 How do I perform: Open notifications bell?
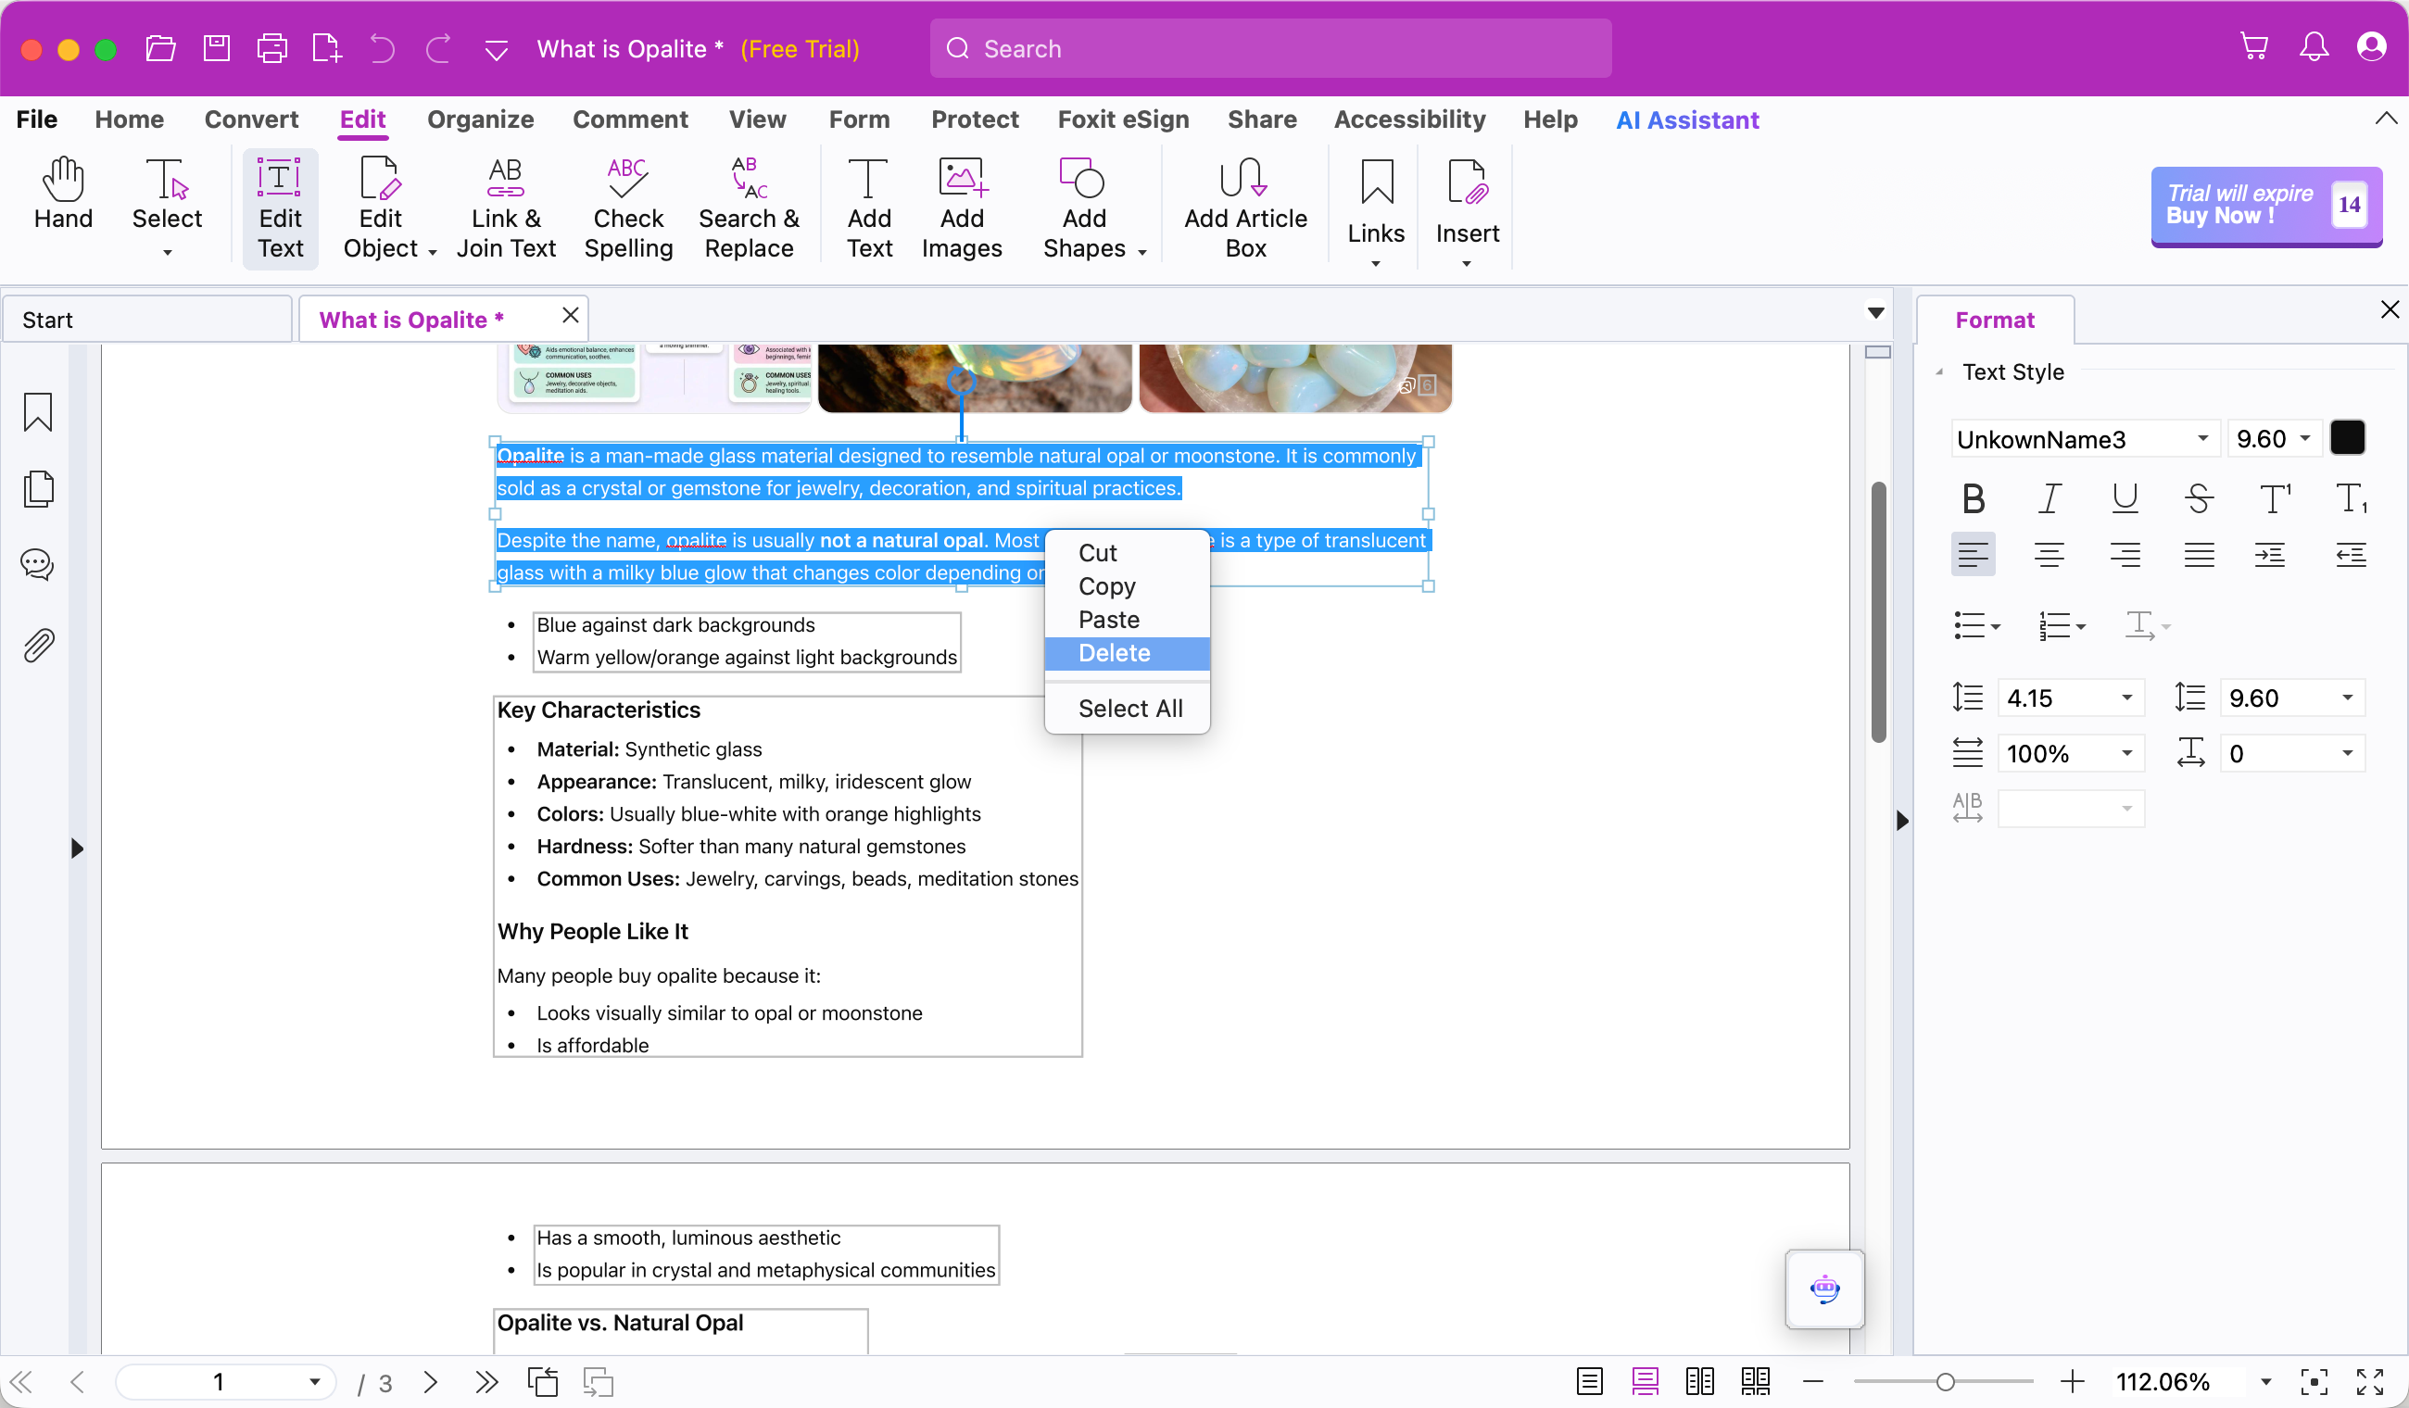(2314, 46)
